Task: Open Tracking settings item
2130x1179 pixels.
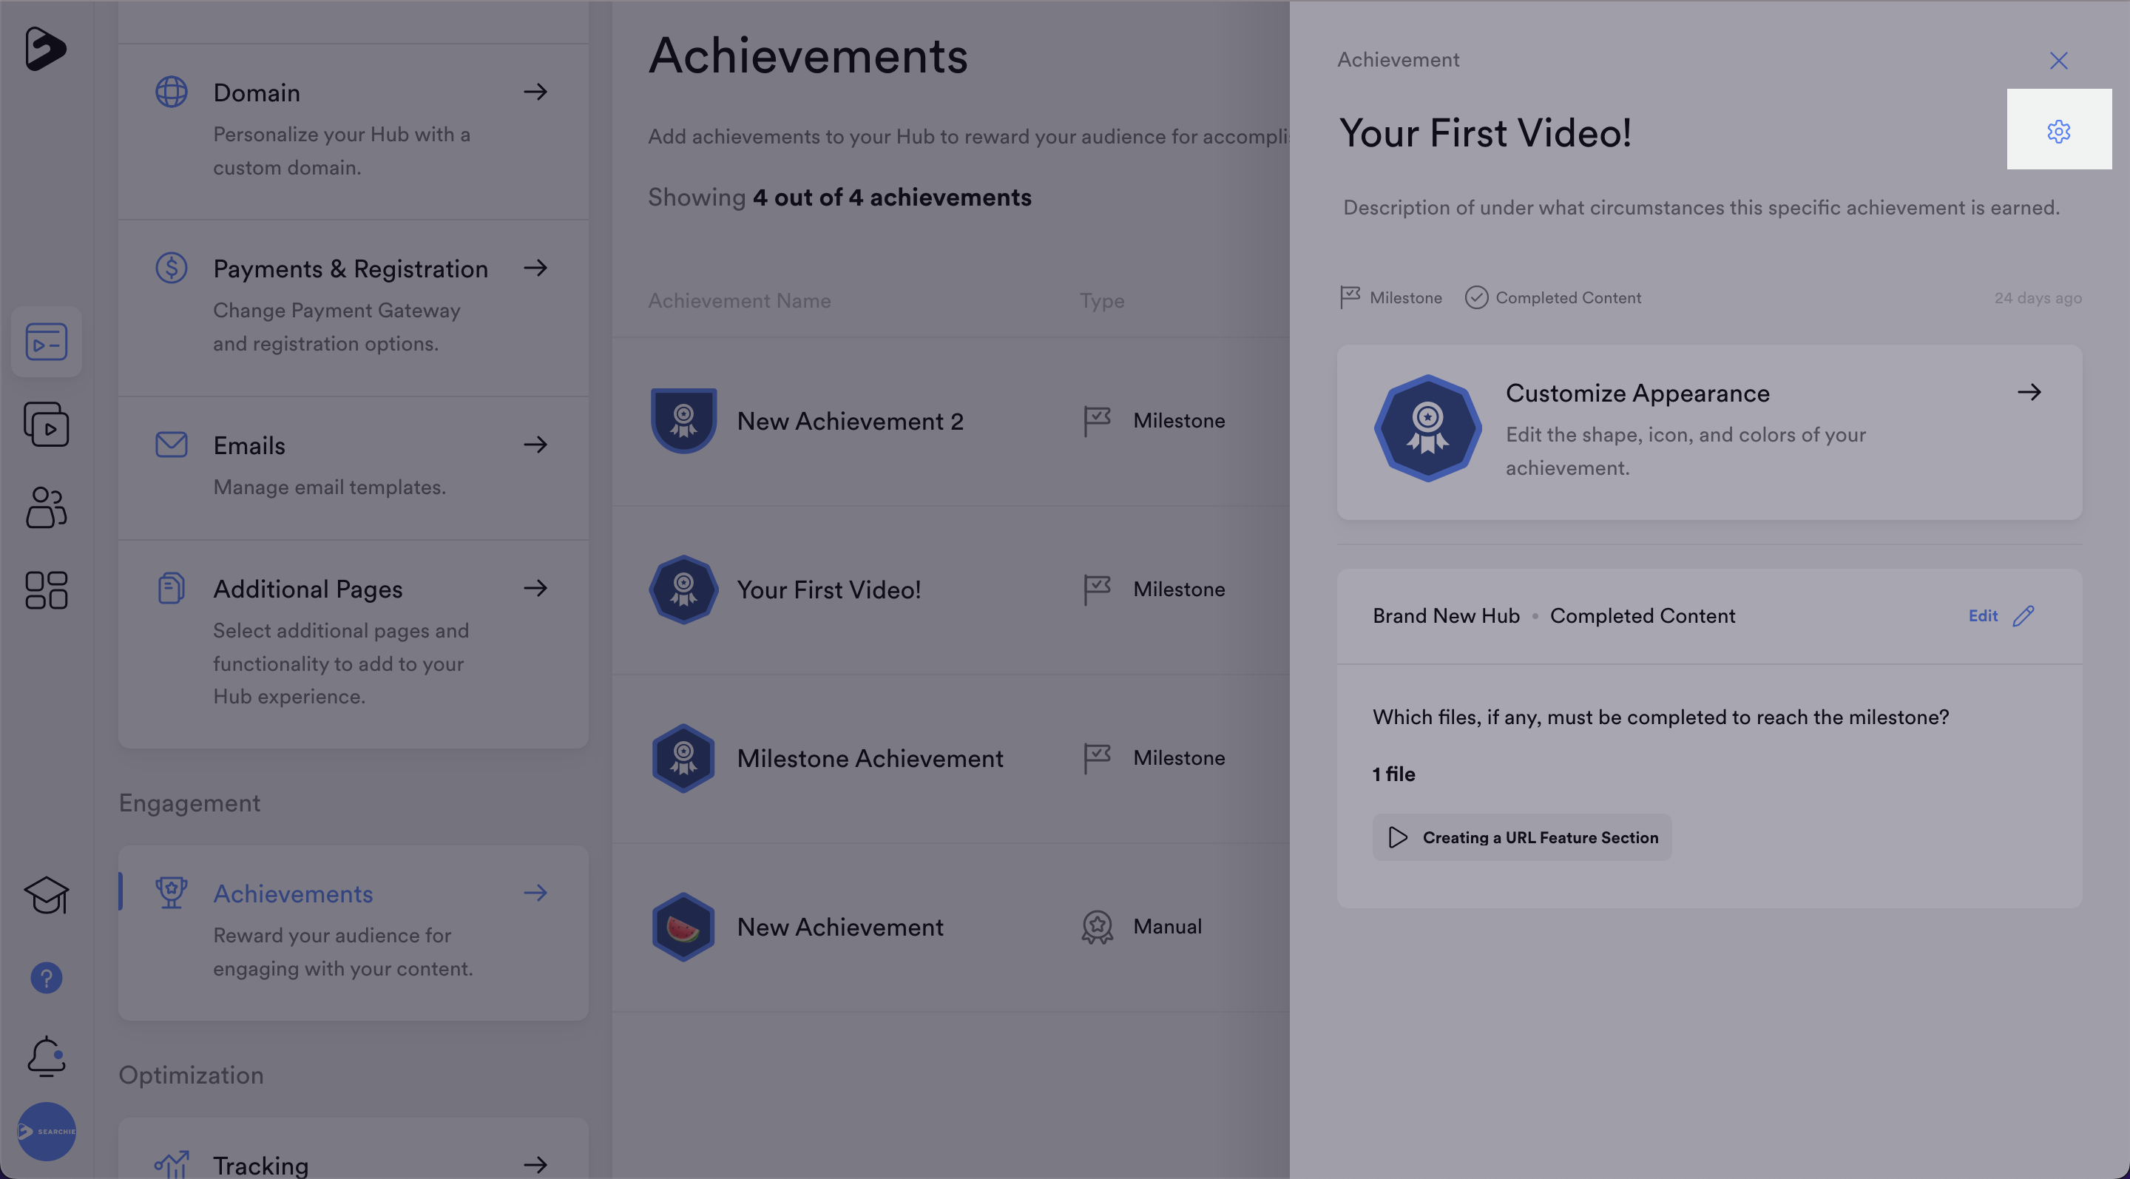Action: pyautogui.click(x=260, y=1164)
